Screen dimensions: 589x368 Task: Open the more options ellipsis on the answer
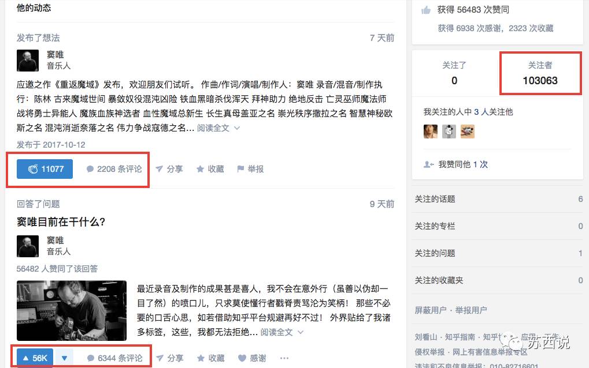click(x=284, y=358)
